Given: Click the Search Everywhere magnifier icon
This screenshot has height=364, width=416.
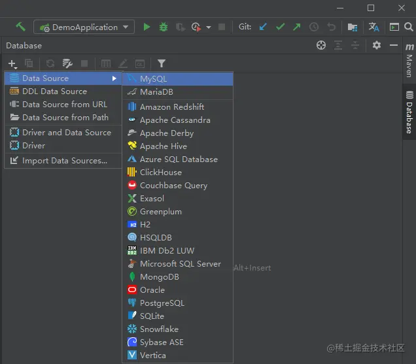Looking at the screenshot, I should coord(409,27).
